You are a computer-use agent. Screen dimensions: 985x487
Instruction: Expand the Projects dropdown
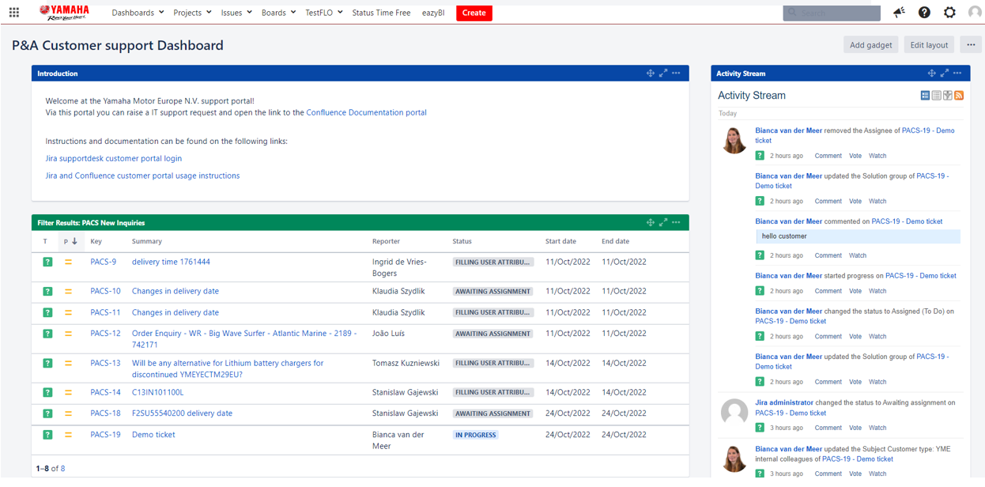point(193,13)
